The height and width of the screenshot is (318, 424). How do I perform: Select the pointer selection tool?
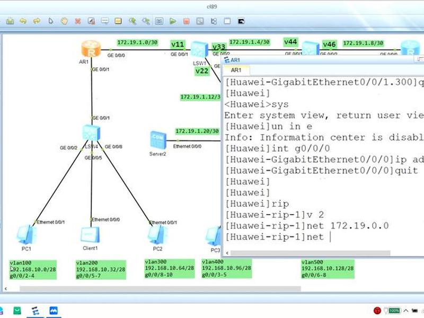pyautogui.click(x=50, y=21)
